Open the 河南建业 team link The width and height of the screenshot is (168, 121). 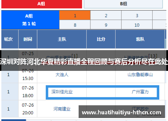[62, 109]
